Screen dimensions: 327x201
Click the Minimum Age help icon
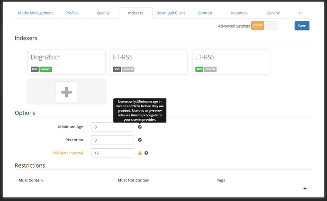coord(140,127)
